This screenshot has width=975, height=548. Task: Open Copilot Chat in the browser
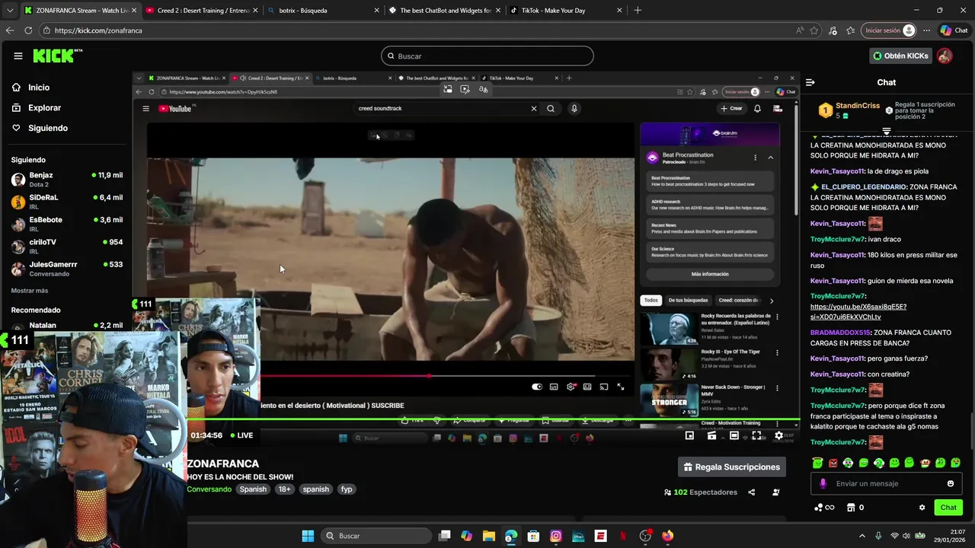point(955,30)
